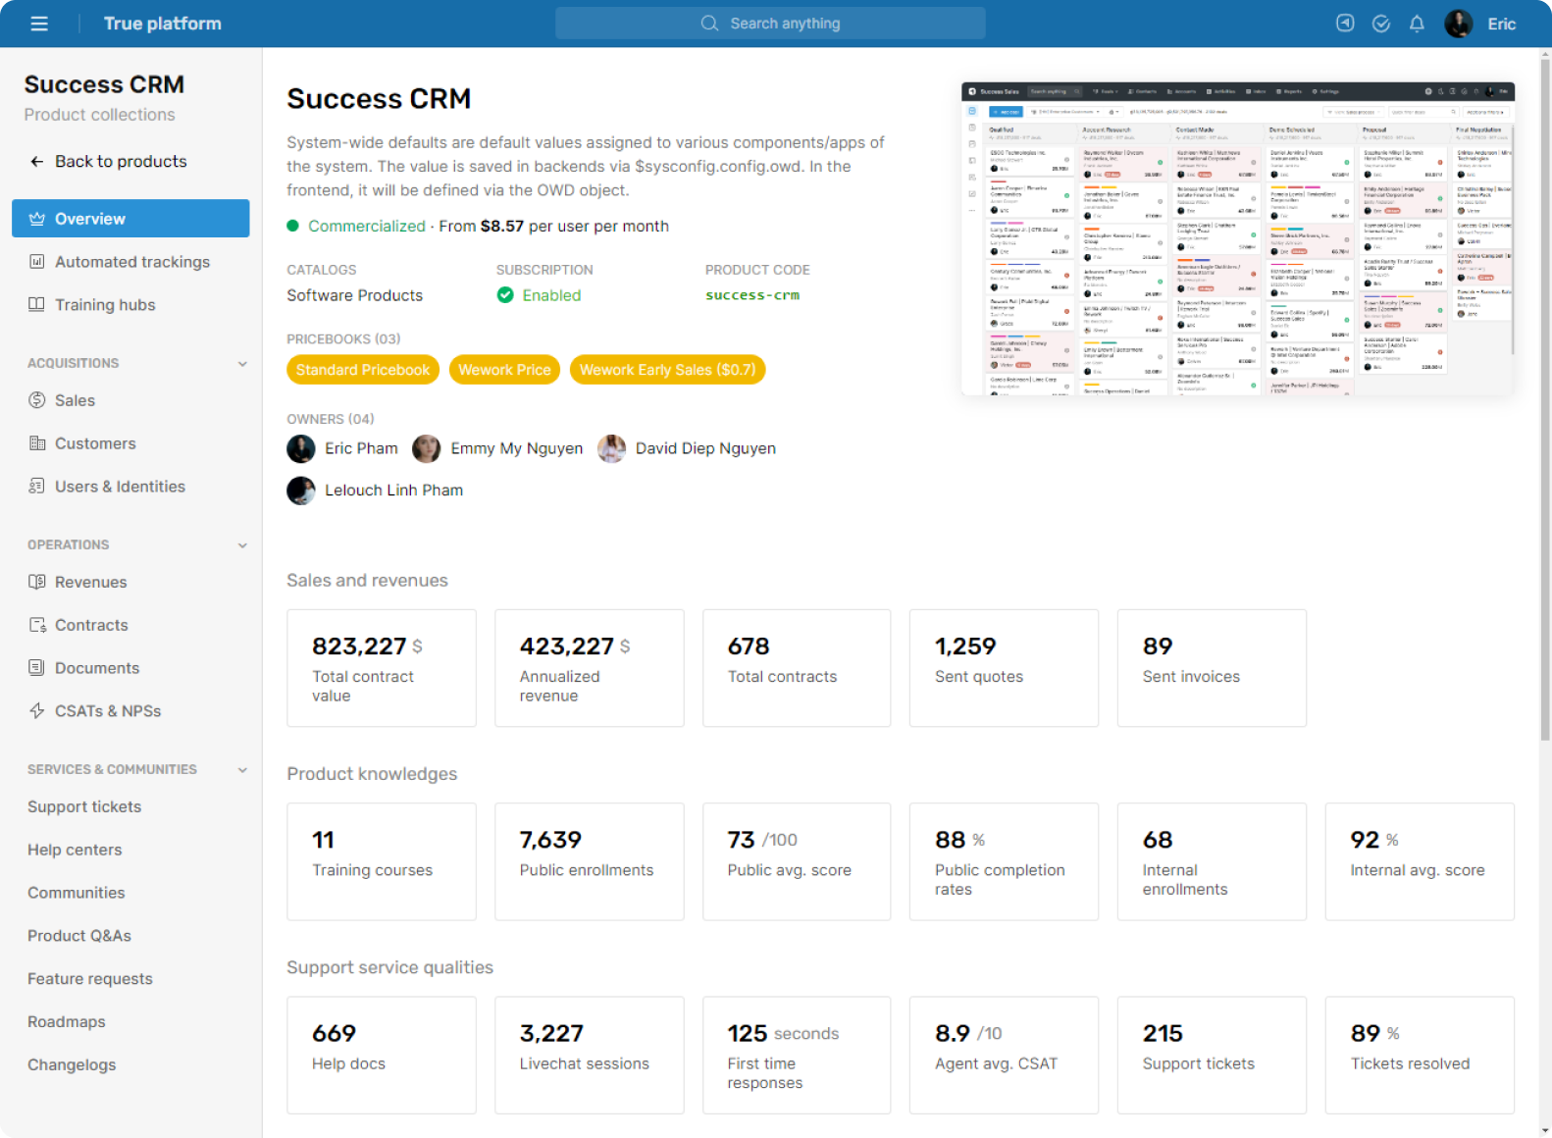Viewport: 1552px width, 1138px height.
Task: Click the contract icon beside Contracts
Action: pyautogui.click(x=36, y=625)
